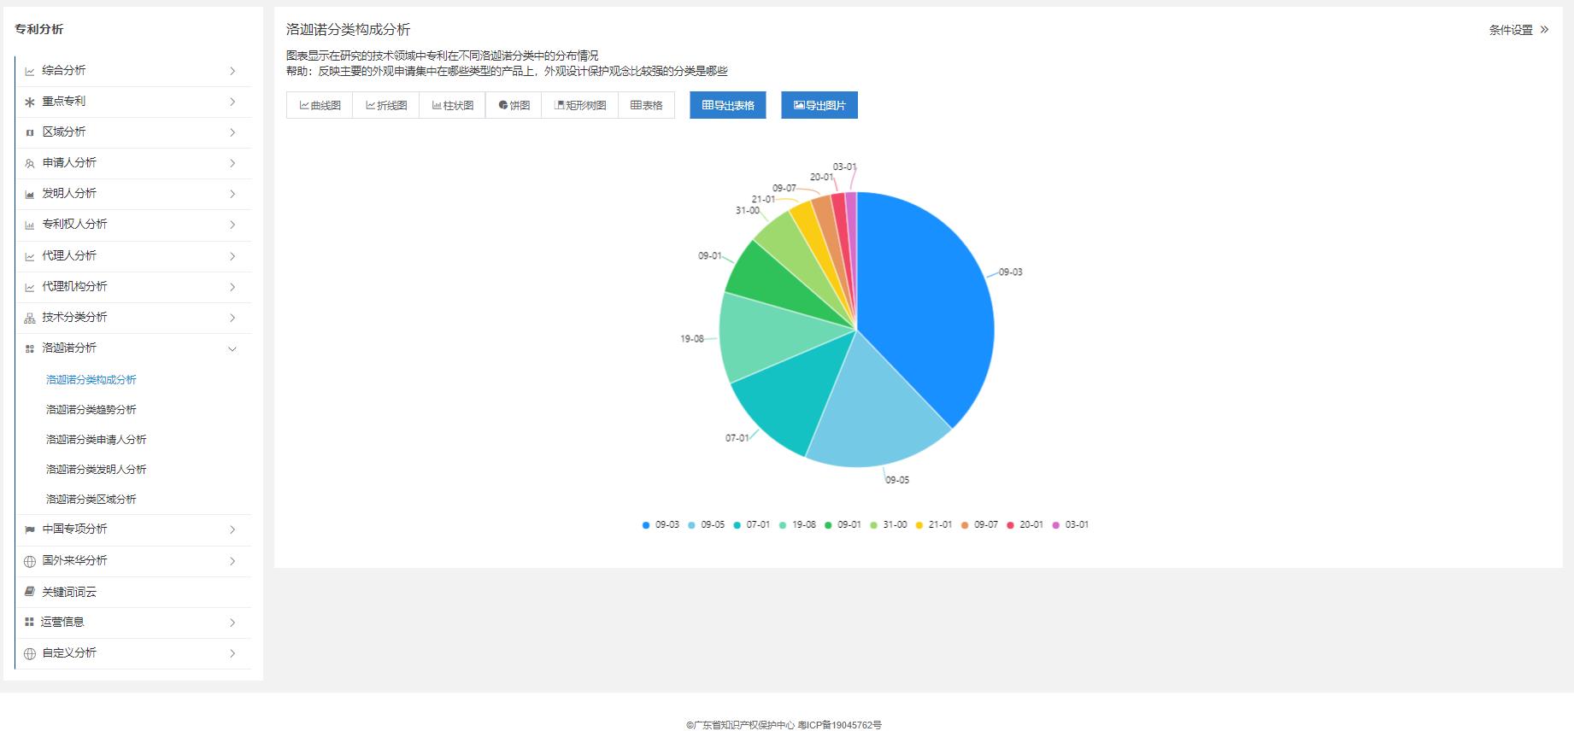Select 洛迦诺分类构成分析 menu item

[91, 380]
